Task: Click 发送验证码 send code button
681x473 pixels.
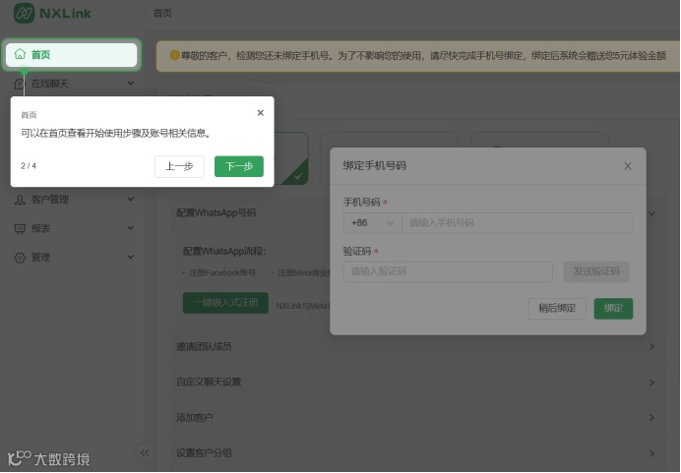Action: 596,271
